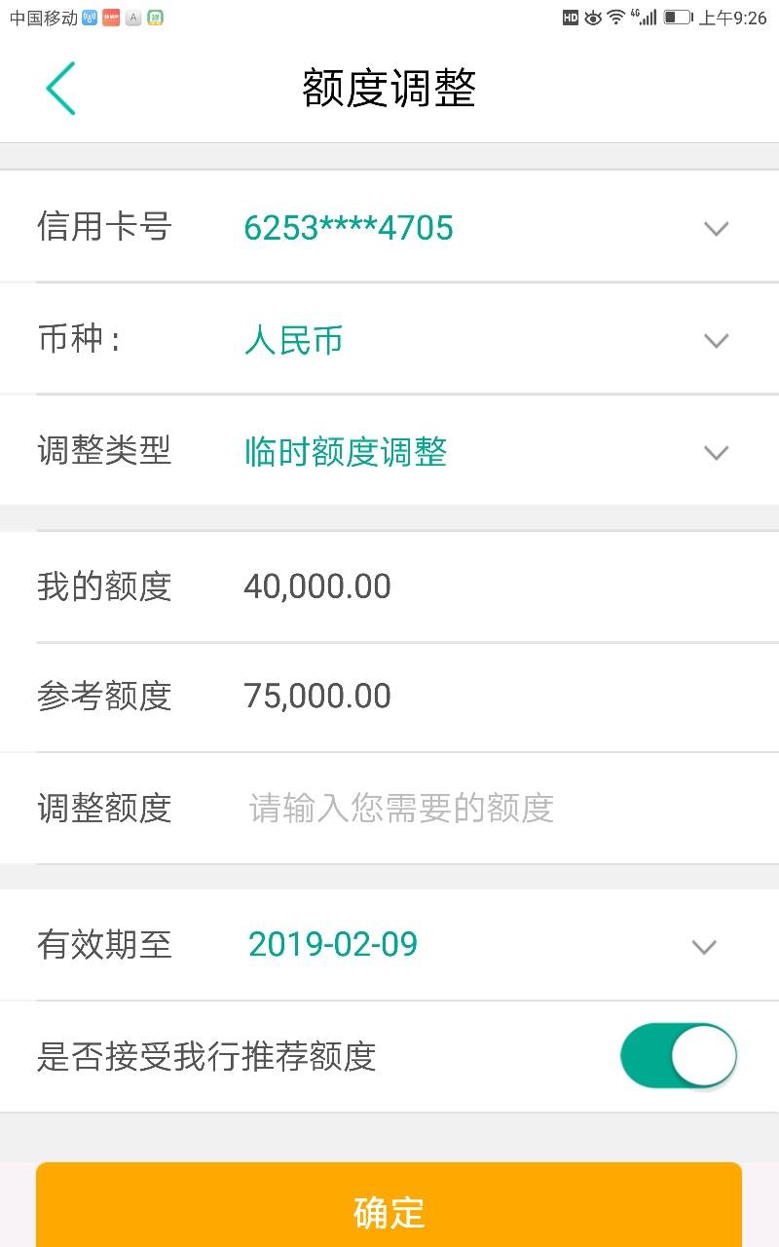This screenshot has width=779, height=1247.
Task: Tap the eye comfort status icon
Action: [x=593, y=18]
